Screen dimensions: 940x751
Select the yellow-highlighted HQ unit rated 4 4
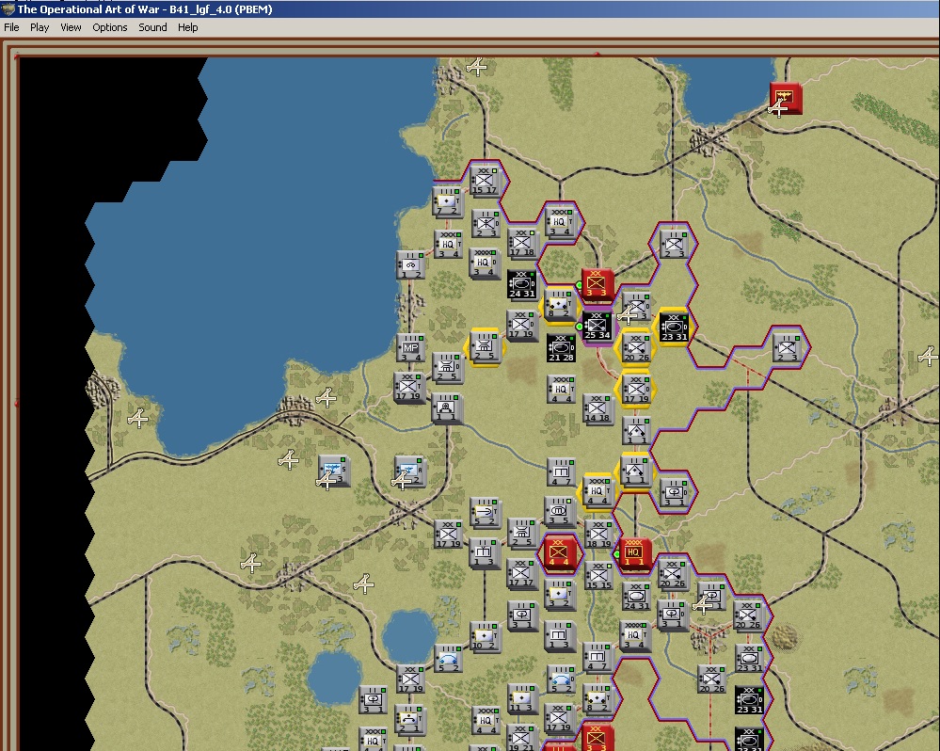point(597,492)
